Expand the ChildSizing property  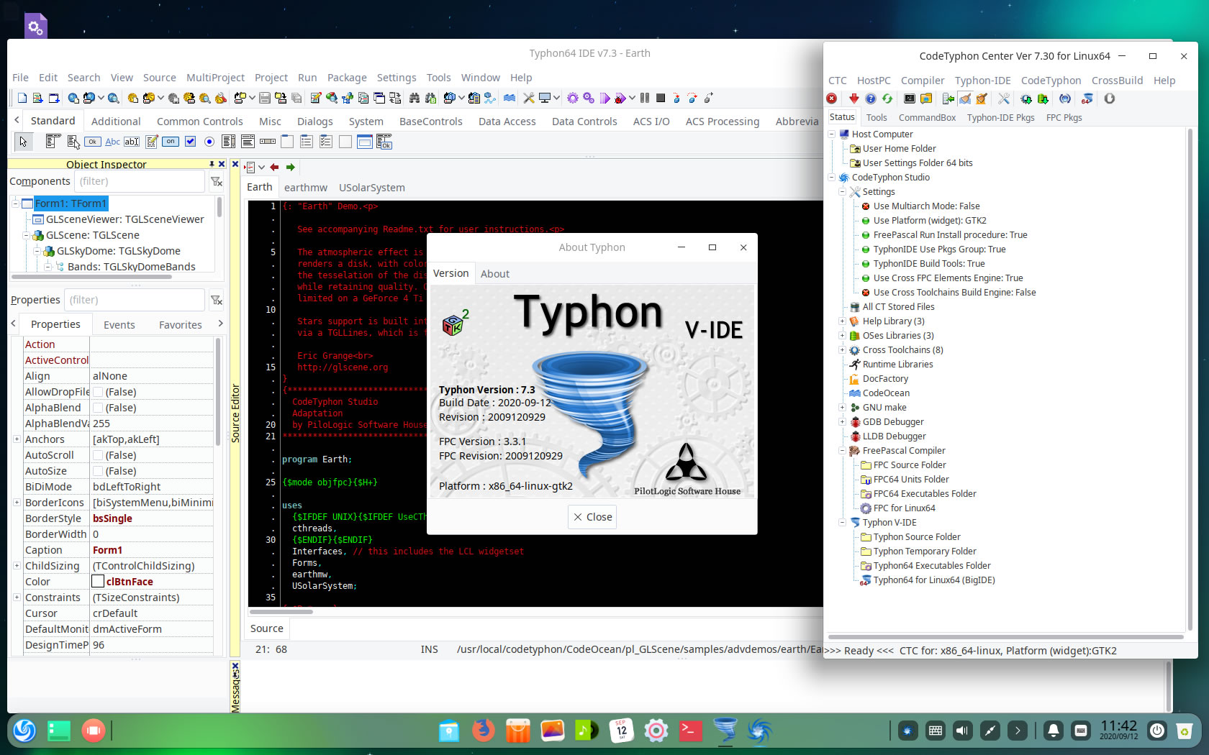click(17, 565)
